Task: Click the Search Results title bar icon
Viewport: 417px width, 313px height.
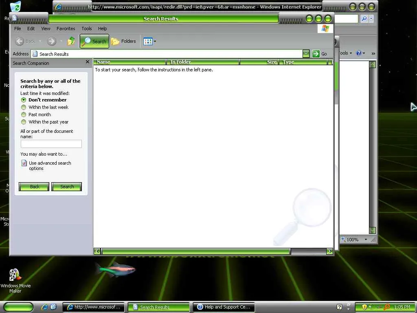Action: pyautogui.click(x=14, y=18)
